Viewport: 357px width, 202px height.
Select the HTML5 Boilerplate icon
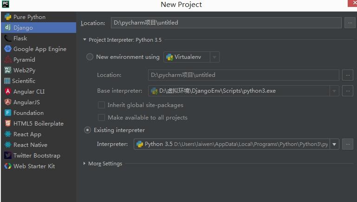8,123
